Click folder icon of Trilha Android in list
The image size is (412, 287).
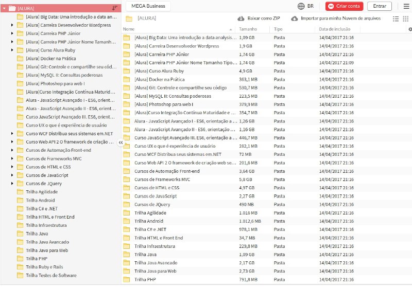126,221
